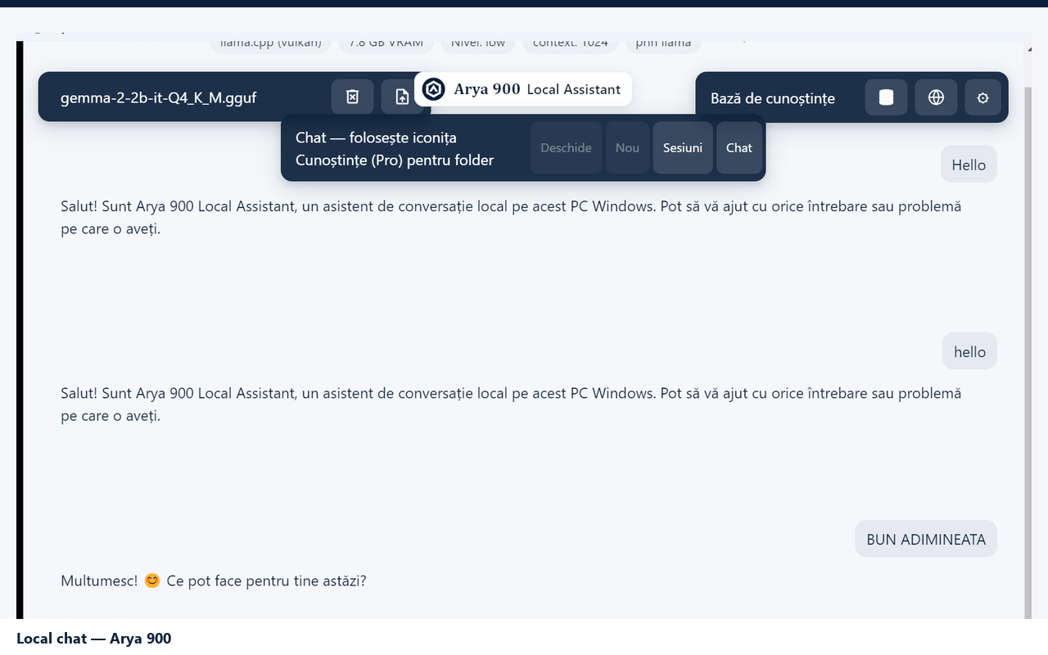Click the Arya 900 logo icon
Viewport: 1048px width, 655px height.
tap(433, 89)
